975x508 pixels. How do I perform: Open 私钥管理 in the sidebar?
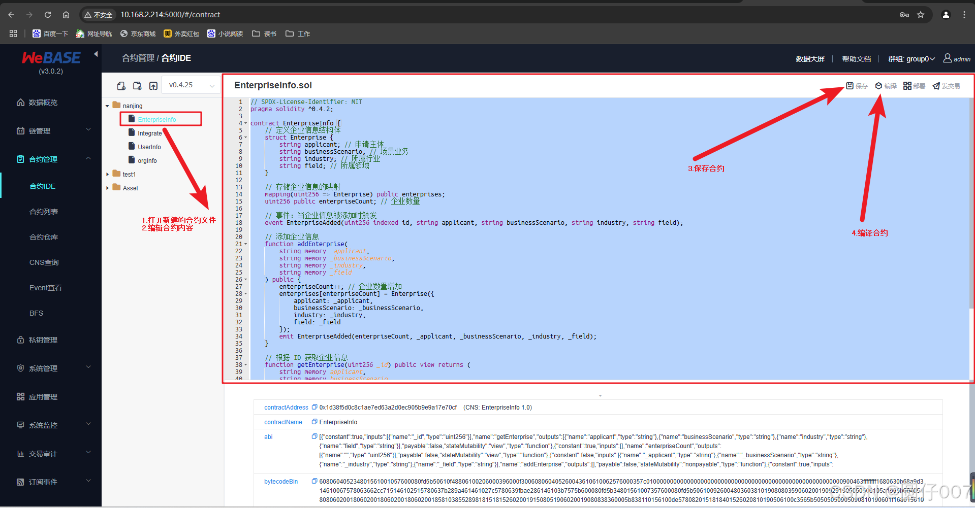tap(43, 340)
